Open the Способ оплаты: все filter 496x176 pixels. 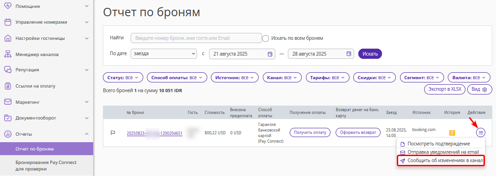click(x=177, y=77)
